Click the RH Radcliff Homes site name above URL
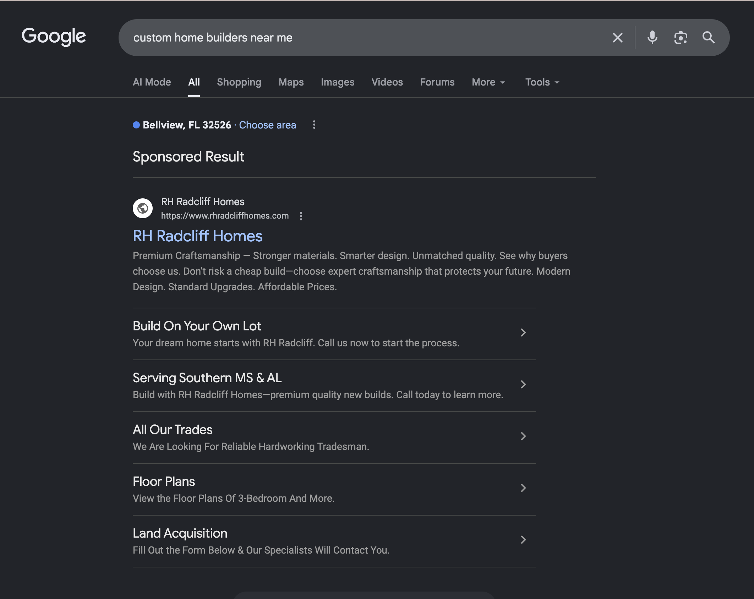Screen dimensions: 754x599 click(x=203, y=202)
